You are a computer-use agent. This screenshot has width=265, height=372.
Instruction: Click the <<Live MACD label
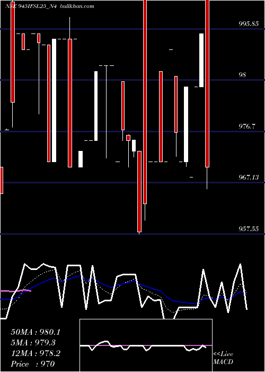(x=223, y=358)
